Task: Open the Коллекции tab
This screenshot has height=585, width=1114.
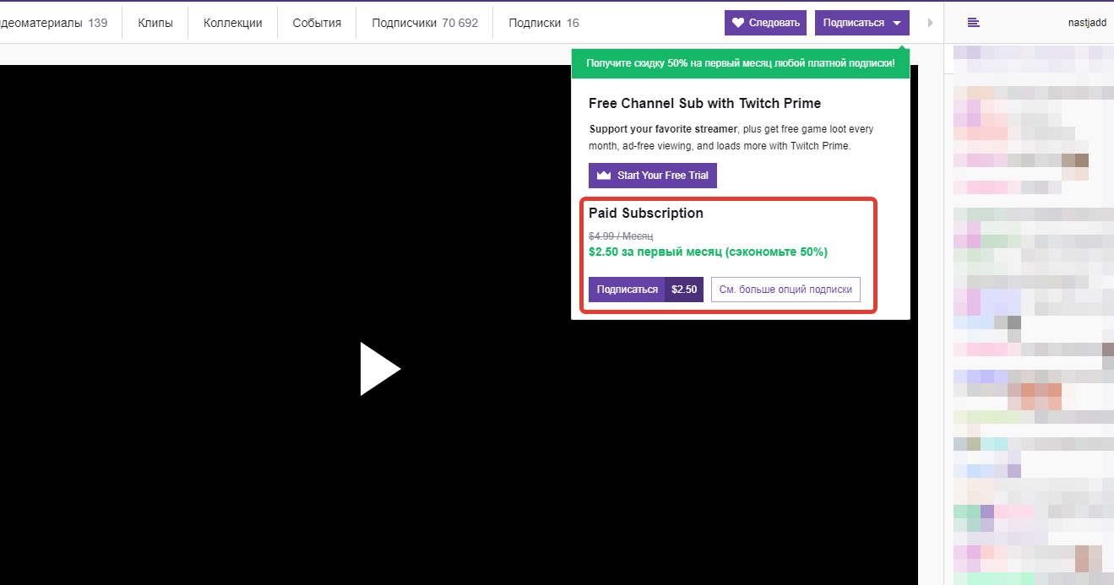Action: (x=233, y=23)
